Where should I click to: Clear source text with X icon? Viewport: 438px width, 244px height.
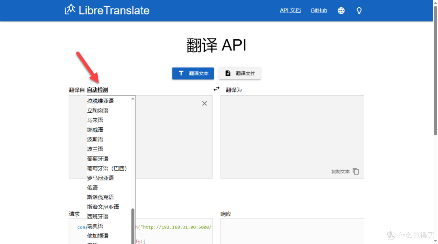[204, 104]
